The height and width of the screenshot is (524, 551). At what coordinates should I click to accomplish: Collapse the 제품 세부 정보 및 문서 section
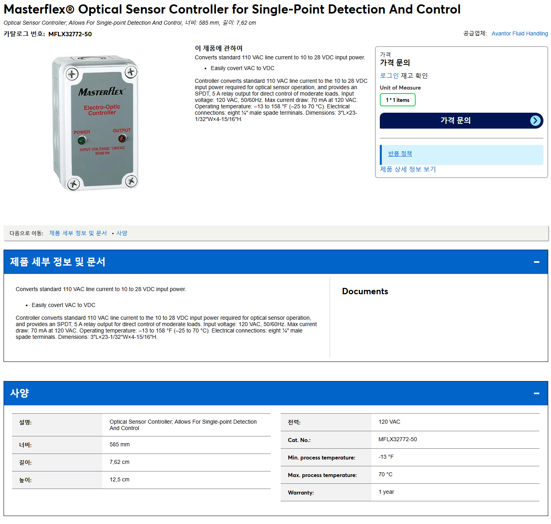[x=536, y=262]
